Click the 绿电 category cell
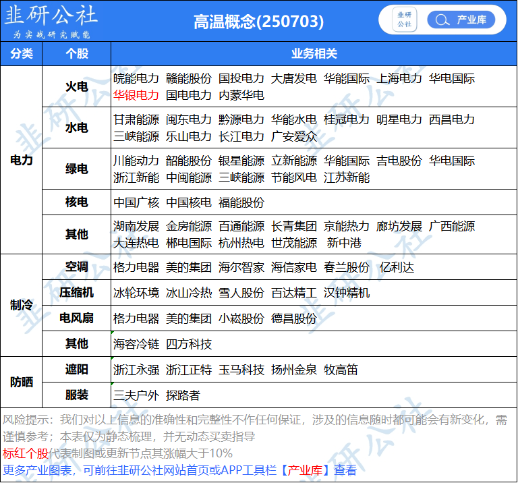 click(x=77, y=169)
